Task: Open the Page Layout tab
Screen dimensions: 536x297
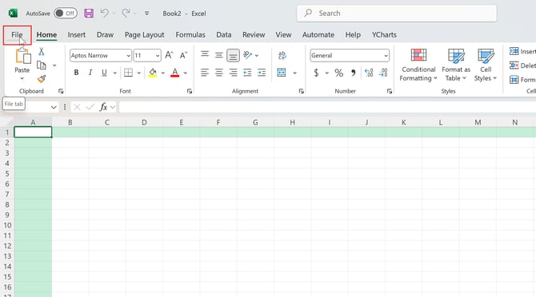Action: (x=144, y=35)
